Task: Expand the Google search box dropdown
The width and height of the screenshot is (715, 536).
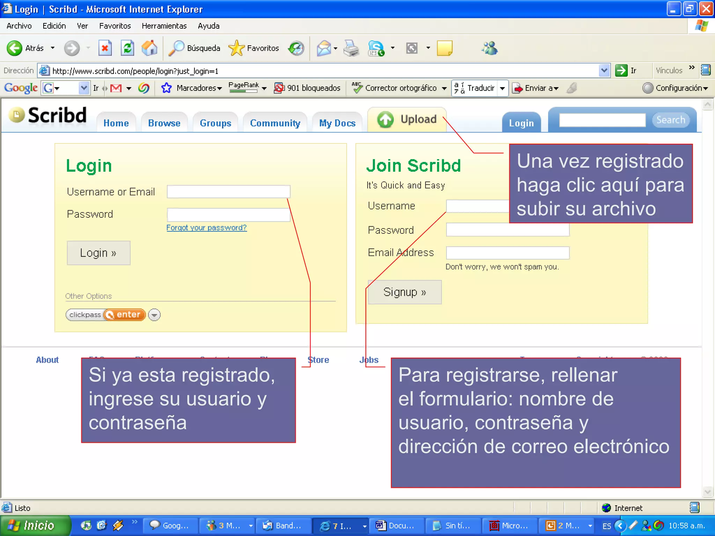Action: tap(84, 88)
